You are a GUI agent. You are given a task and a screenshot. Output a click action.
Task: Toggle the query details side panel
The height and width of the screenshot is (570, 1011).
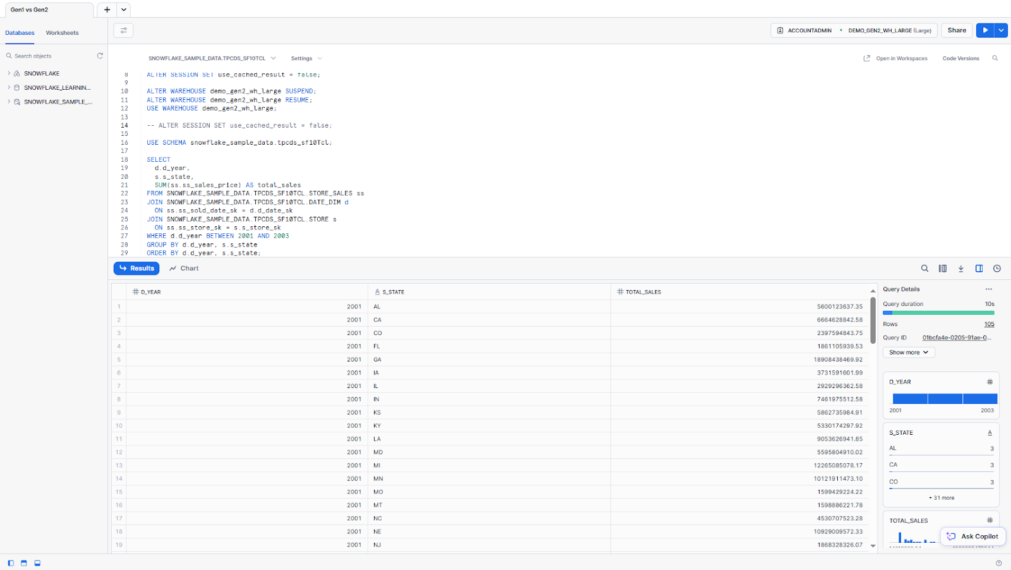pyautogui.click(x=979, y=269)
